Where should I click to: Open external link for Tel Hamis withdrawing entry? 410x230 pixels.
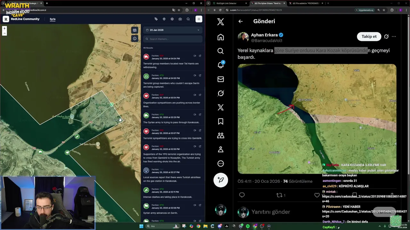point(200,56)
